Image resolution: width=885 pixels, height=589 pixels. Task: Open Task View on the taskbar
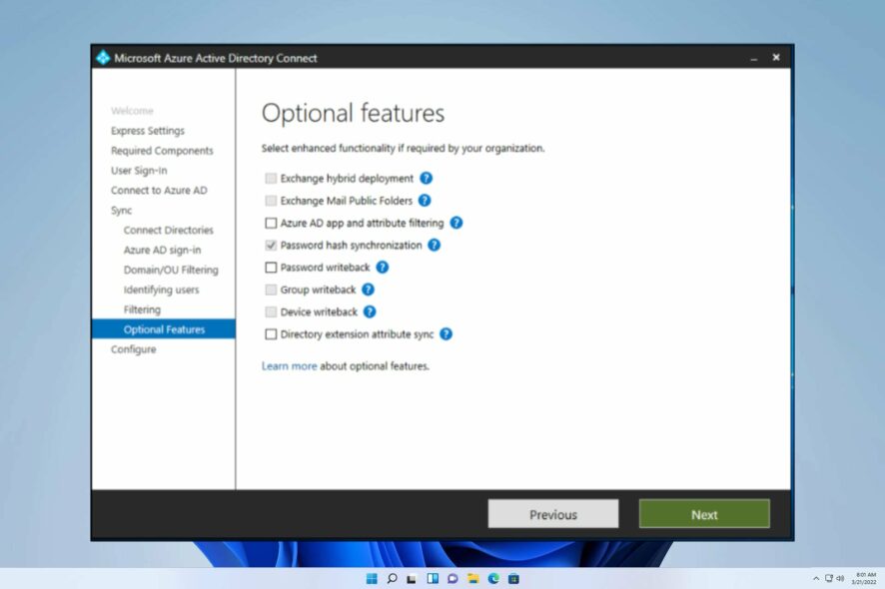pyautogui.click(x=412, y=579)
